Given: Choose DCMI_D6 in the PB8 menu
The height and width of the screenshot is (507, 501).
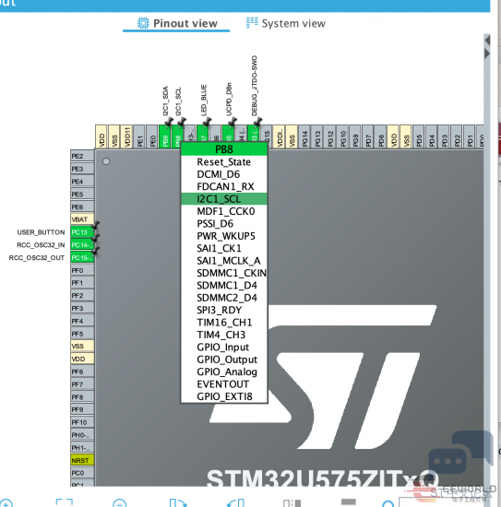Looking at the screenshot, I should pos(224,174).
